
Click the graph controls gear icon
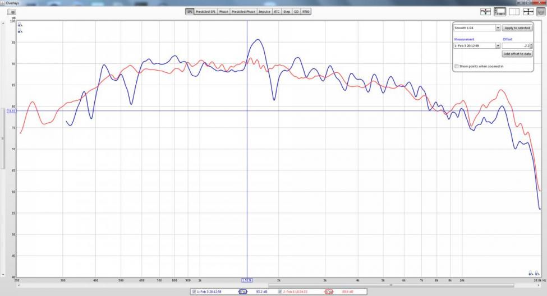coord(541,12)
